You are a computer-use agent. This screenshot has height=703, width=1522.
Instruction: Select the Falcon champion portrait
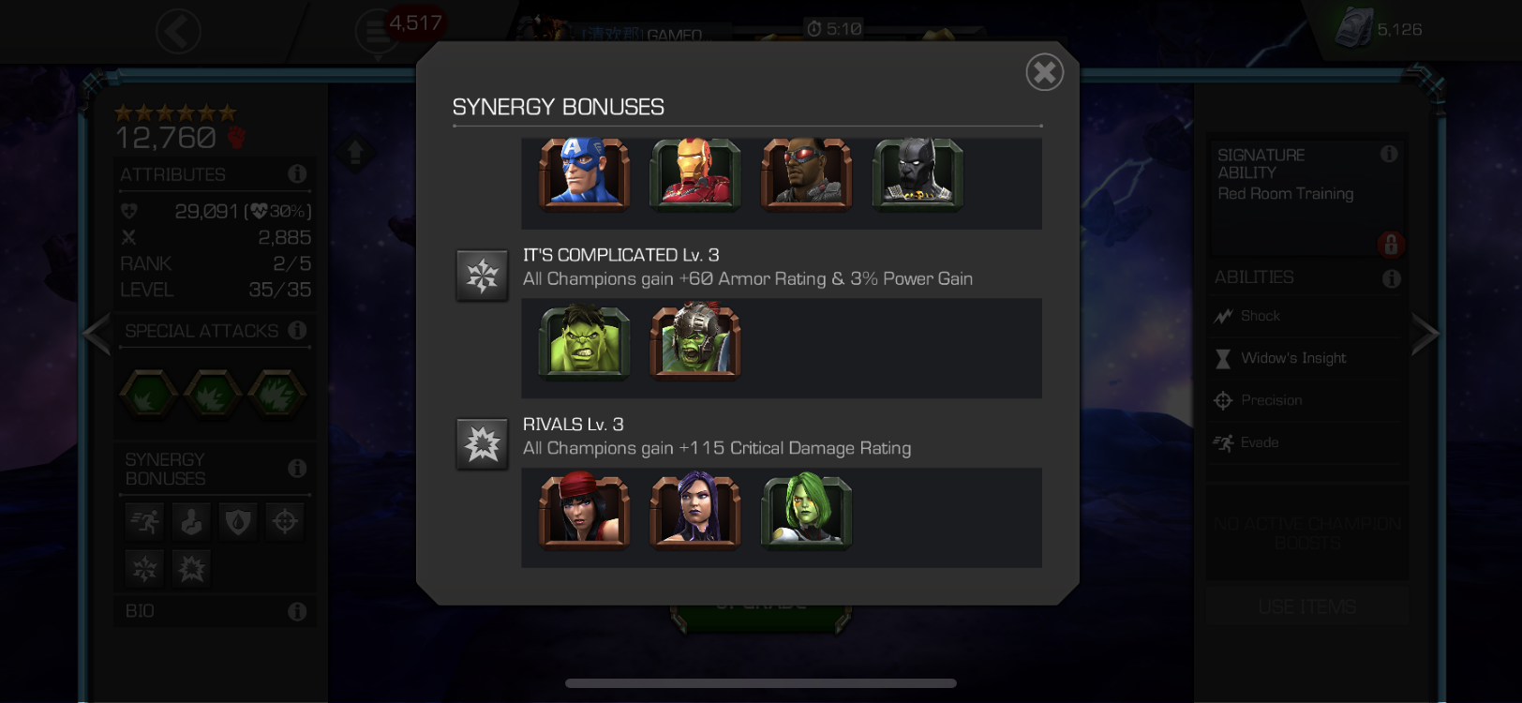[x=806, y=173]
